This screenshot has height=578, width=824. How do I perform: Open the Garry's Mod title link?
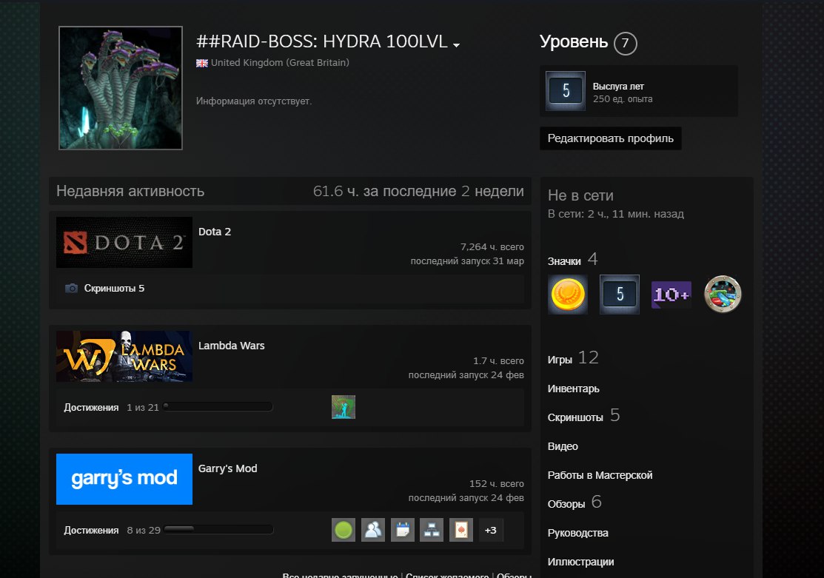click(227, 468)
